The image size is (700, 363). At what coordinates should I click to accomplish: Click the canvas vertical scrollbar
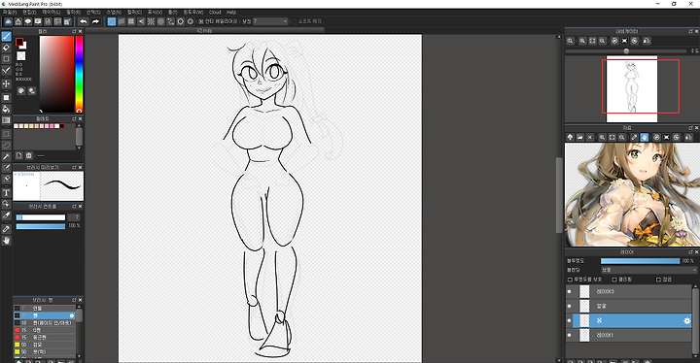pos(559,195)
